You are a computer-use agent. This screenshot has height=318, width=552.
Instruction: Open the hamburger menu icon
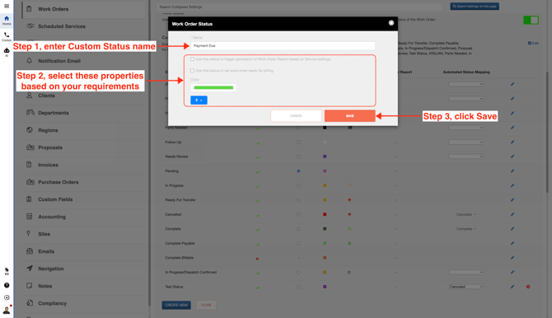click(x=7, y=6)
